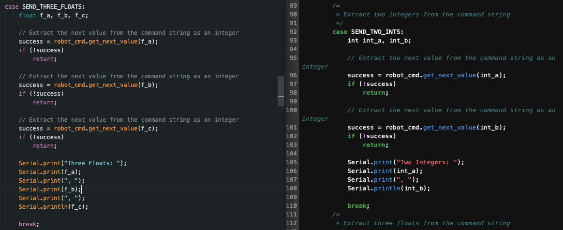563x230 pixels.
Task: Place cursor on Serial.println(f_c) line
Action: [53, 207]
